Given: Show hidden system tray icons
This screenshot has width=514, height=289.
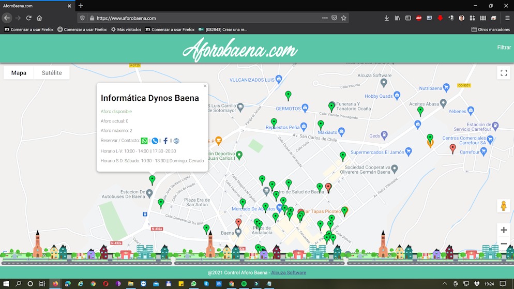Looking at the screenshot, I should (445, 284).
